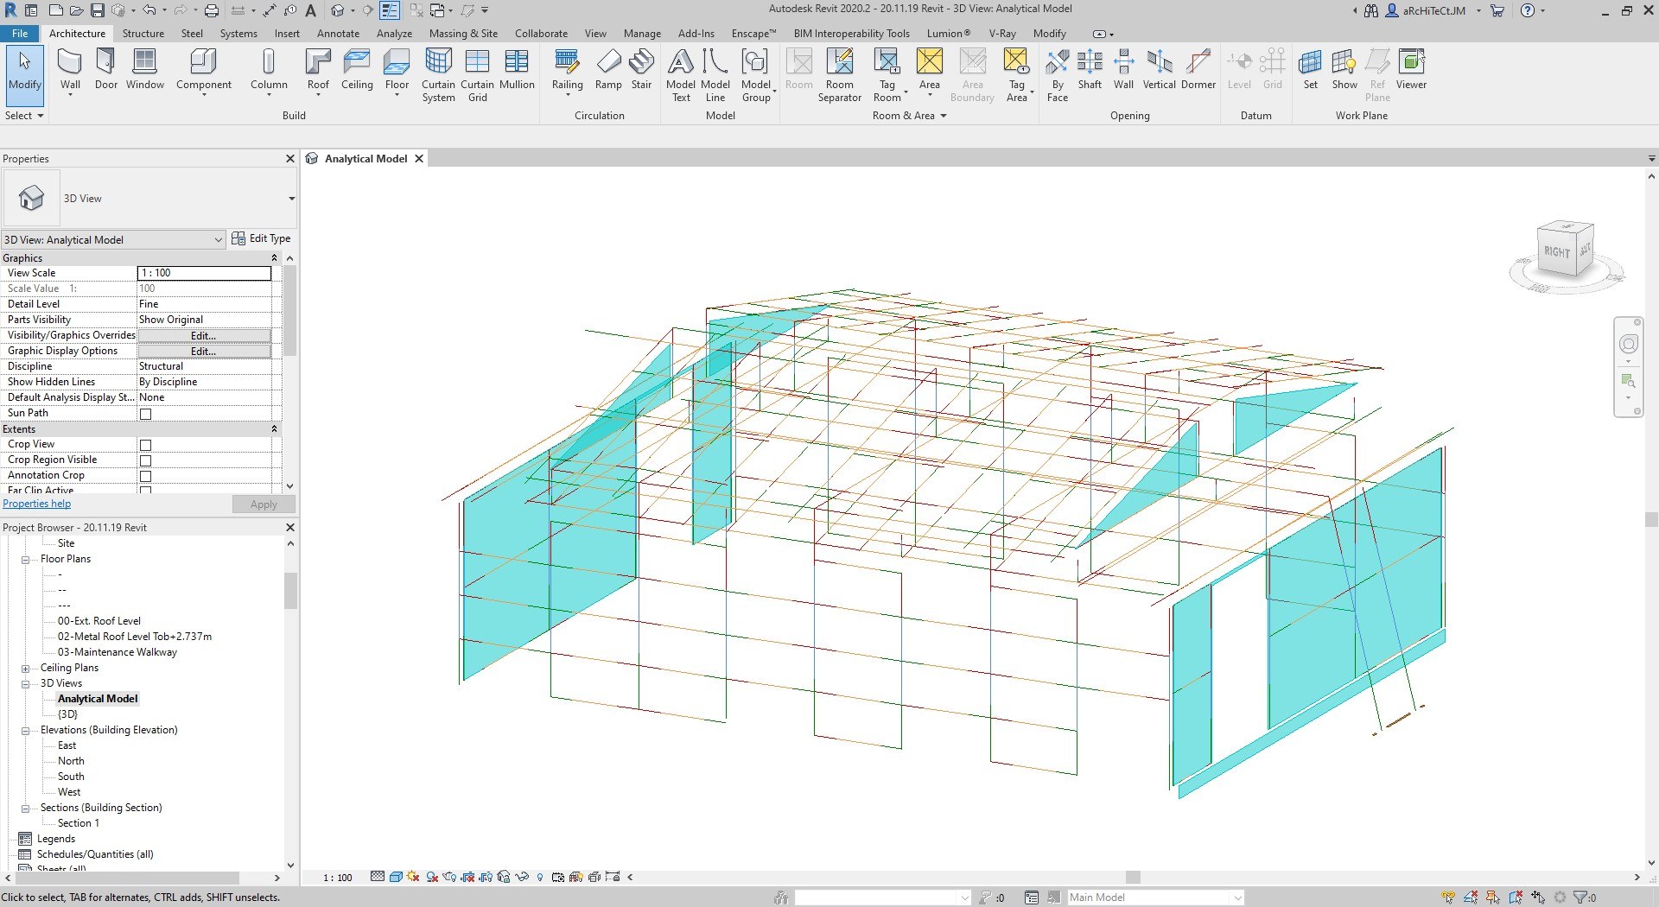
Task: Collapse the Floor Plans tree node
Action: pos(26,560)
